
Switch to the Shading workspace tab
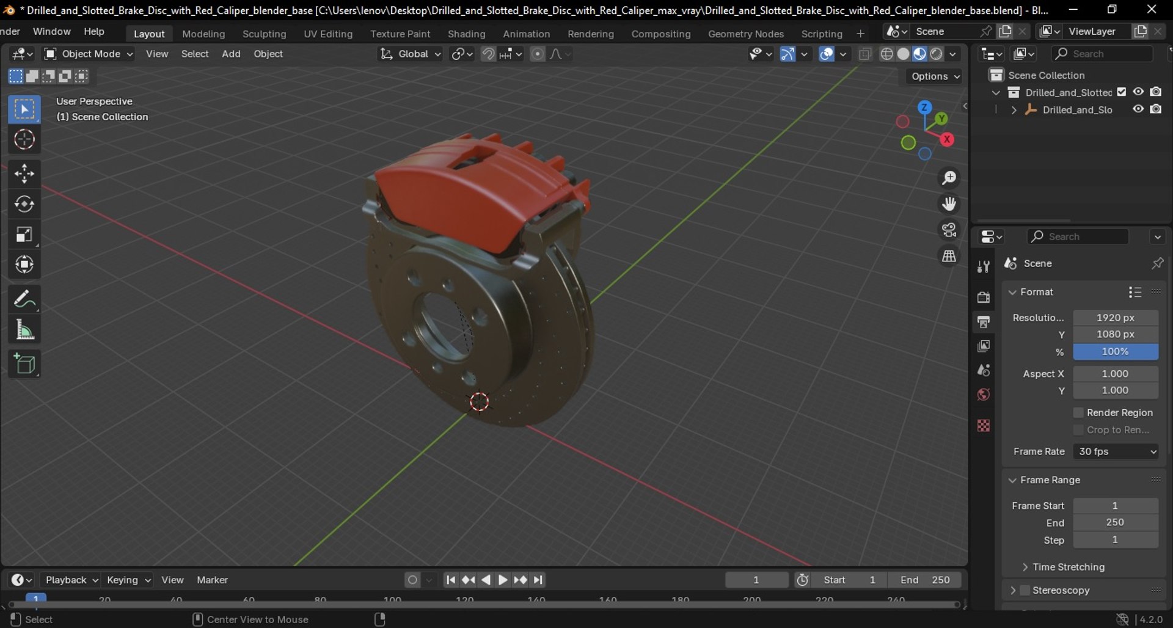click(x=466, y=34)
